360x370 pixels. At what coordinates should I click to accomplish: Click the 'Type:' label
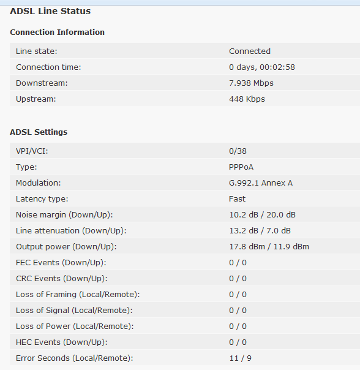[26, 167]
